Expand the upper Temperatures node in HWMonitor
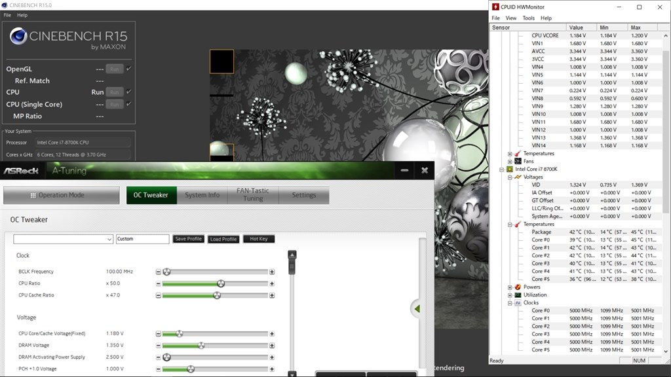This screenshot has height=377, width=671. (x=510, y=154)
